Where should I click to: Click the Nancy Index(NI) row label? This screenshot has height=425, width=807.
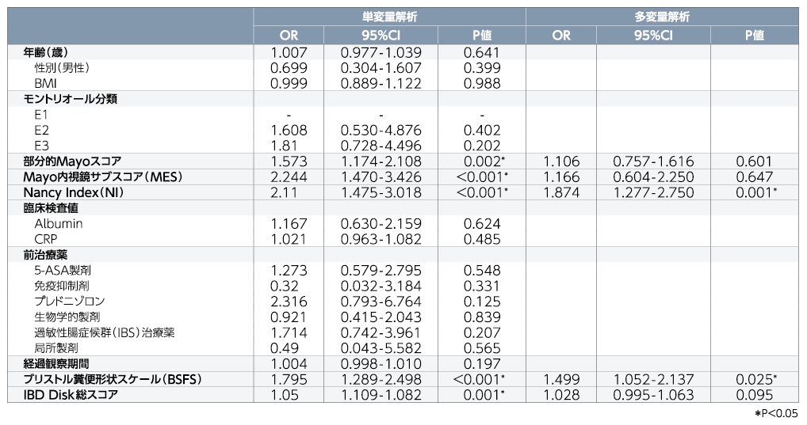tap(73, 192)
